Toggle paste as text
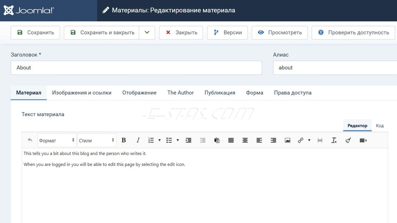Image resolution: width=397 pixels, height=223 pixels. [217, 140]
